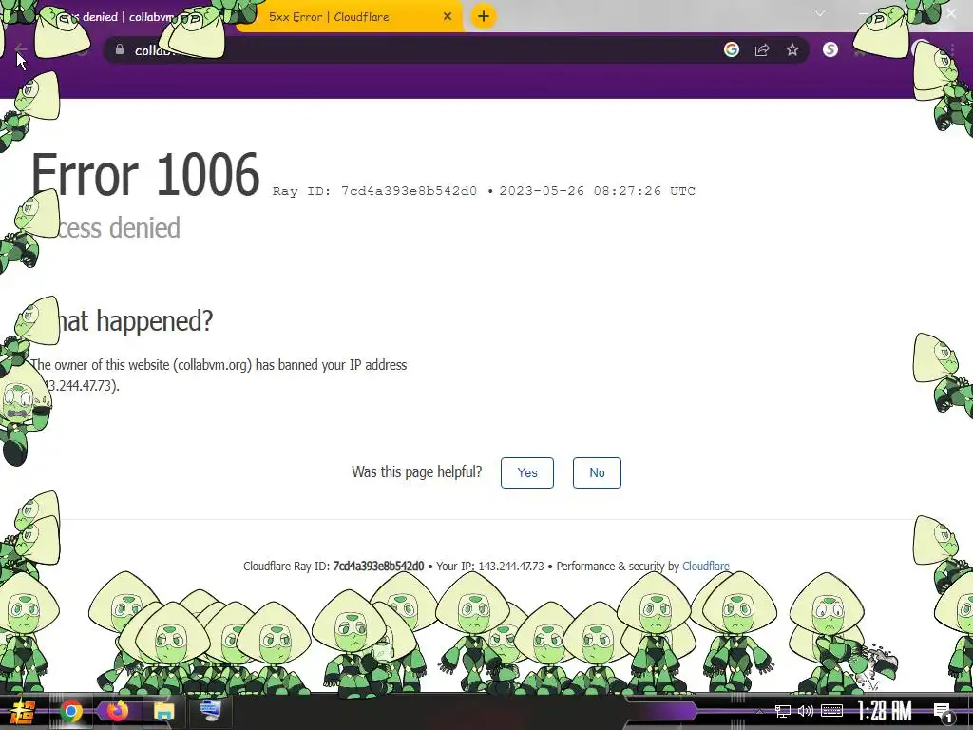973x730 pixels.
Task: Open File Explorer from the taskbar
Action: coord(163,711)
